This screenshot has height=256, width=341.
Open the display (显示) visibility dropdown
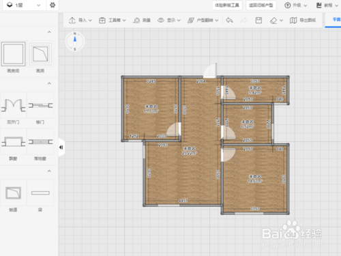click(x=169, y=20)
